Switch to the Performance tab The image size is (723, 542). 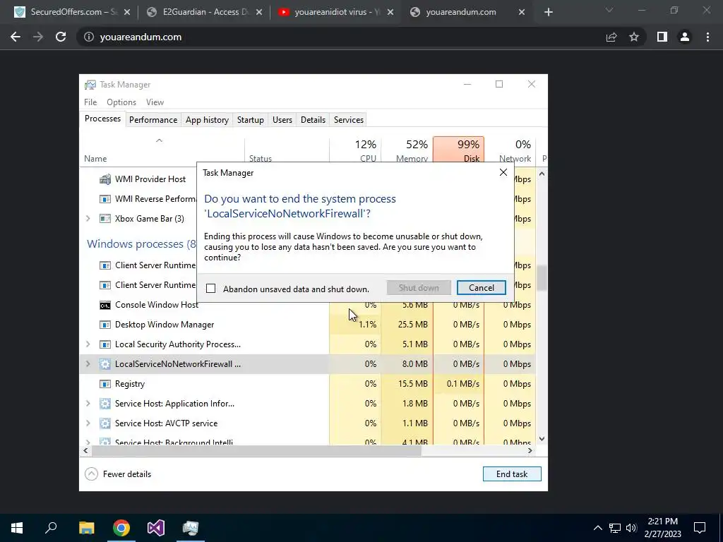(153, 120)
